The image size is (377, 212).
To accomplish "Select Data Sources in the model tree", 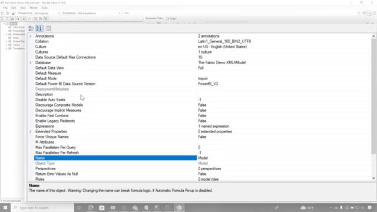I will tap(18, 27).
